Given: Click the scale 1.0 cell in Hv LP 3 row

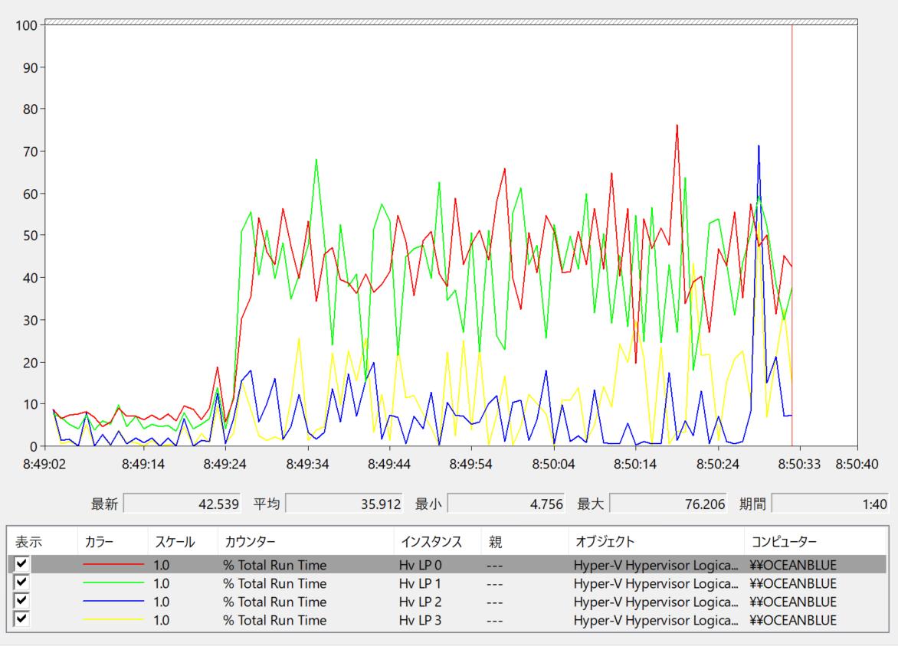Looking at the screenshot, I should [x=161, y=620].
